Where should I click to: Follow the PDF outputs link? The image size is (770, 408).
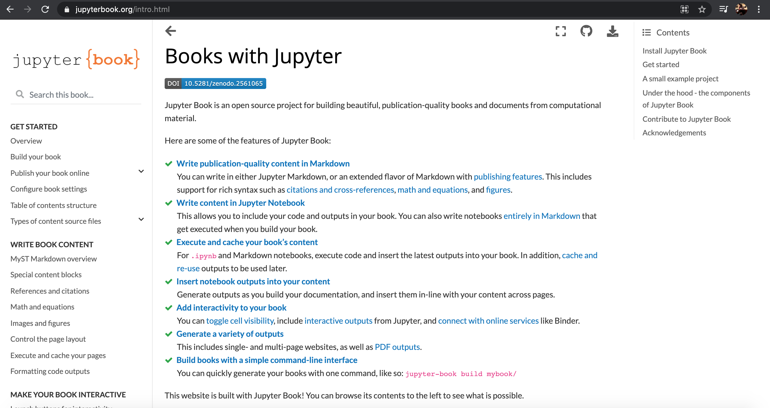(x=397, y=347)
